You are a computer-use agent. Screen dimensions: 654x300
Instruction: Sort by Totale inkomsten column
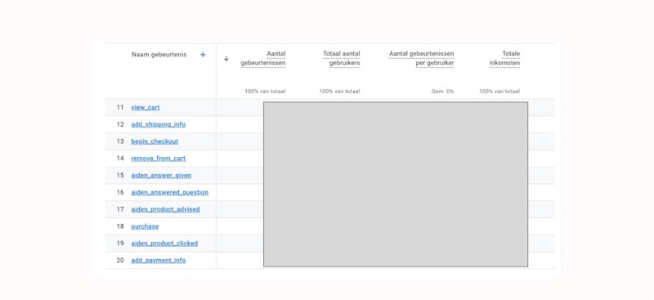[x=504, y=58]
